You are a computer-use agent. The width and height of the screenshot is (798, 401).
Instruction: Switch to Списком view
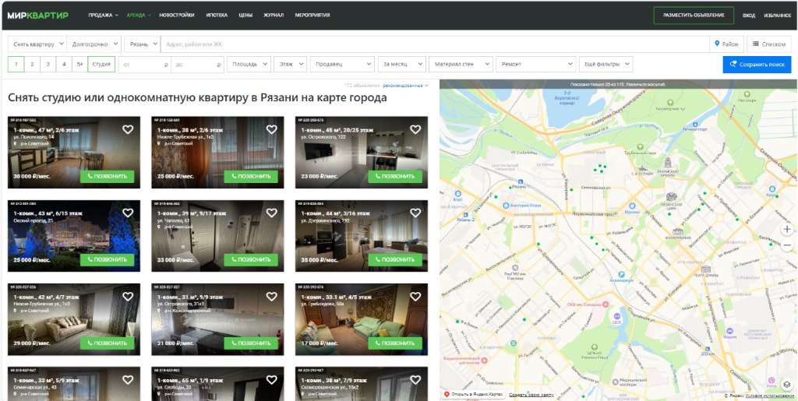[x=769, y=44]
